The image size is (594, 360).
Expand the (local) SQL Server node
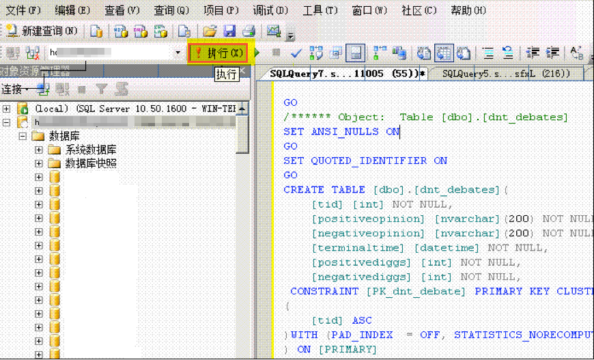(6, 109)
